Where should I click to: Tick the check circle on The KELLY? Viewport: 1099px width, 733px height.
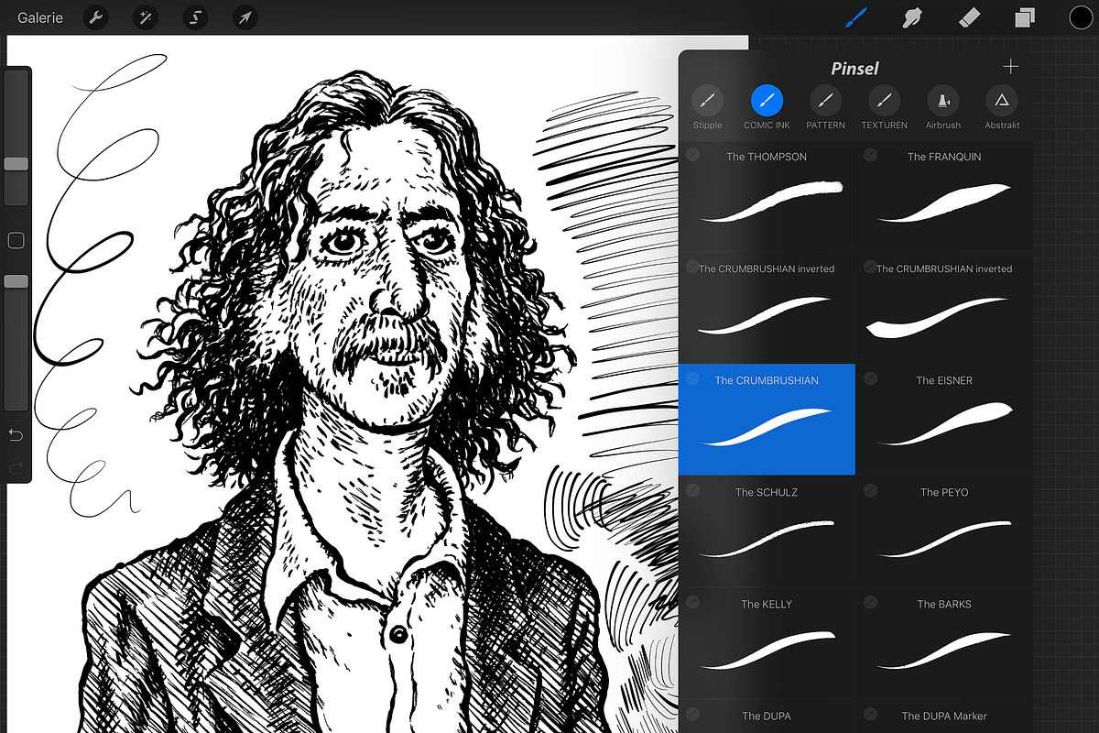[x=692, y=602]
